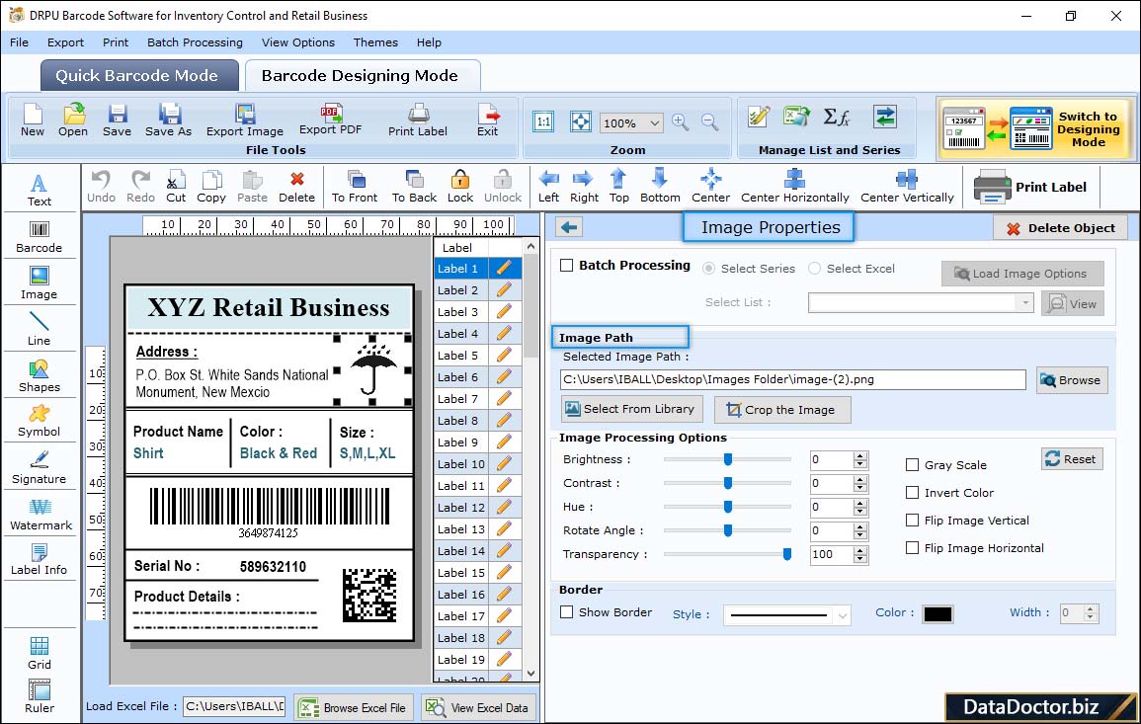Open Label Info

pyautogui.click(x=40, y=559)
